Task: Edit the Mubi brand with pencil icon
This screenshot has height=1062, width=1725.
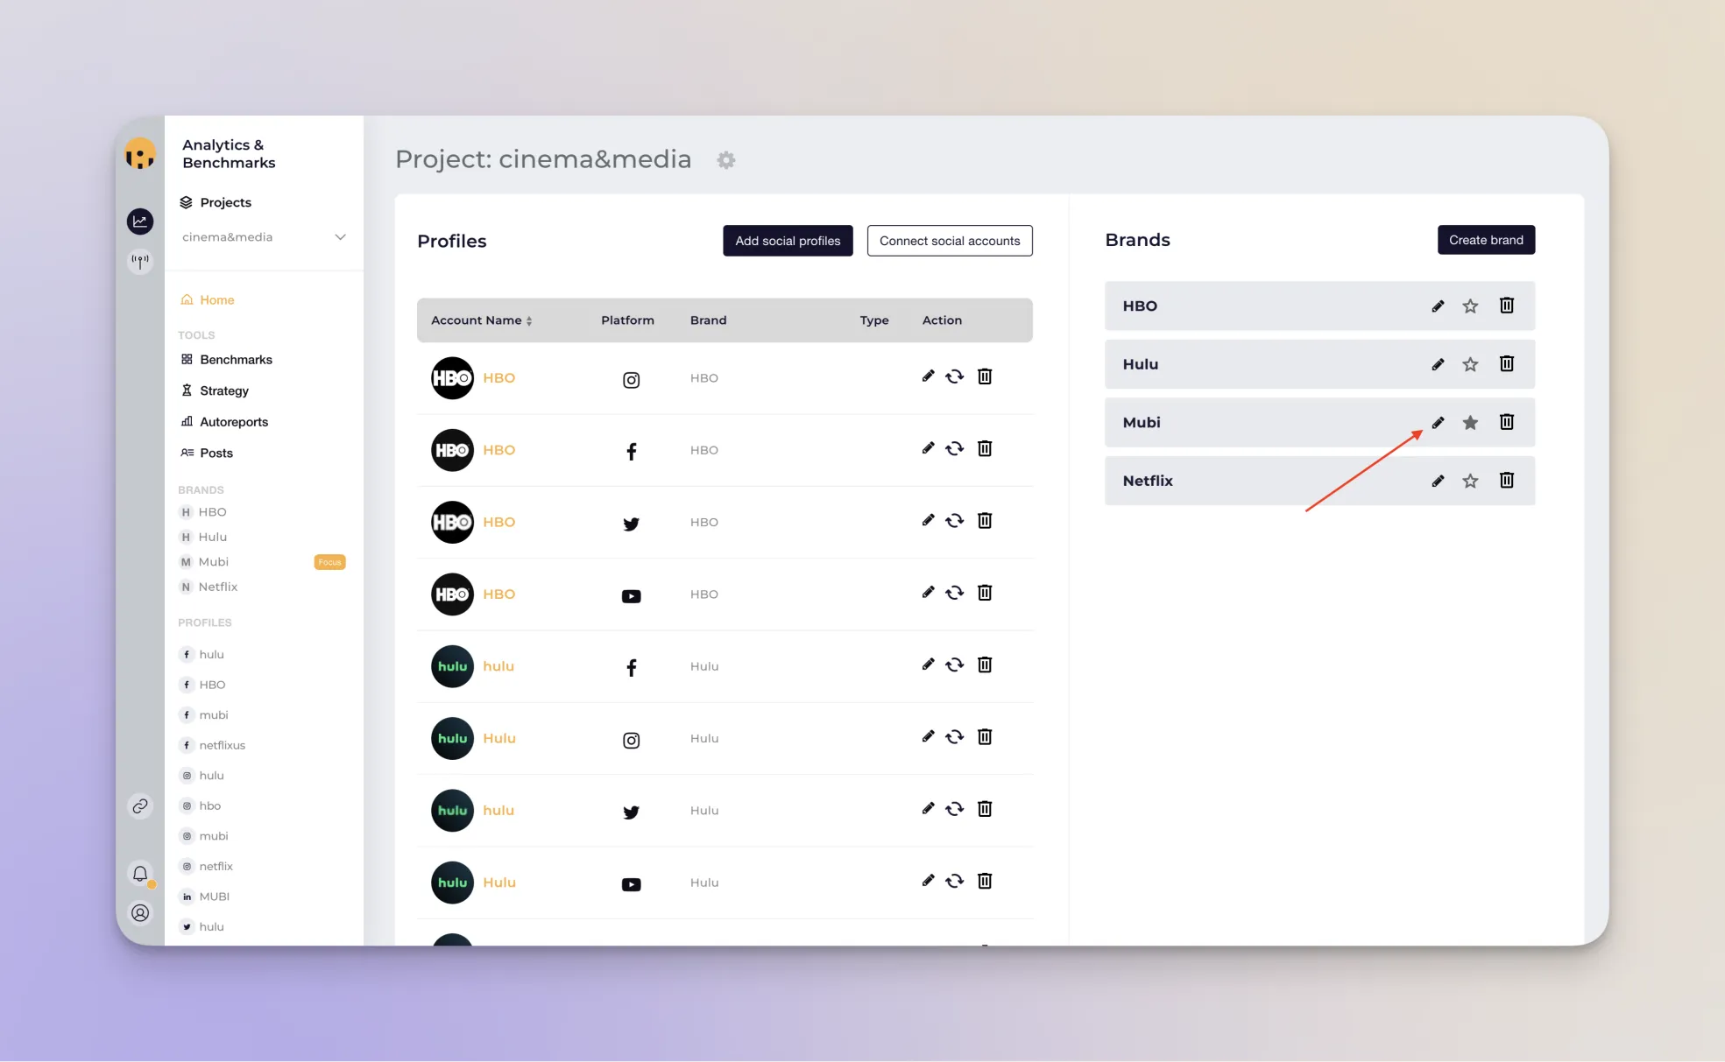Action: (x=1438, y=423)
